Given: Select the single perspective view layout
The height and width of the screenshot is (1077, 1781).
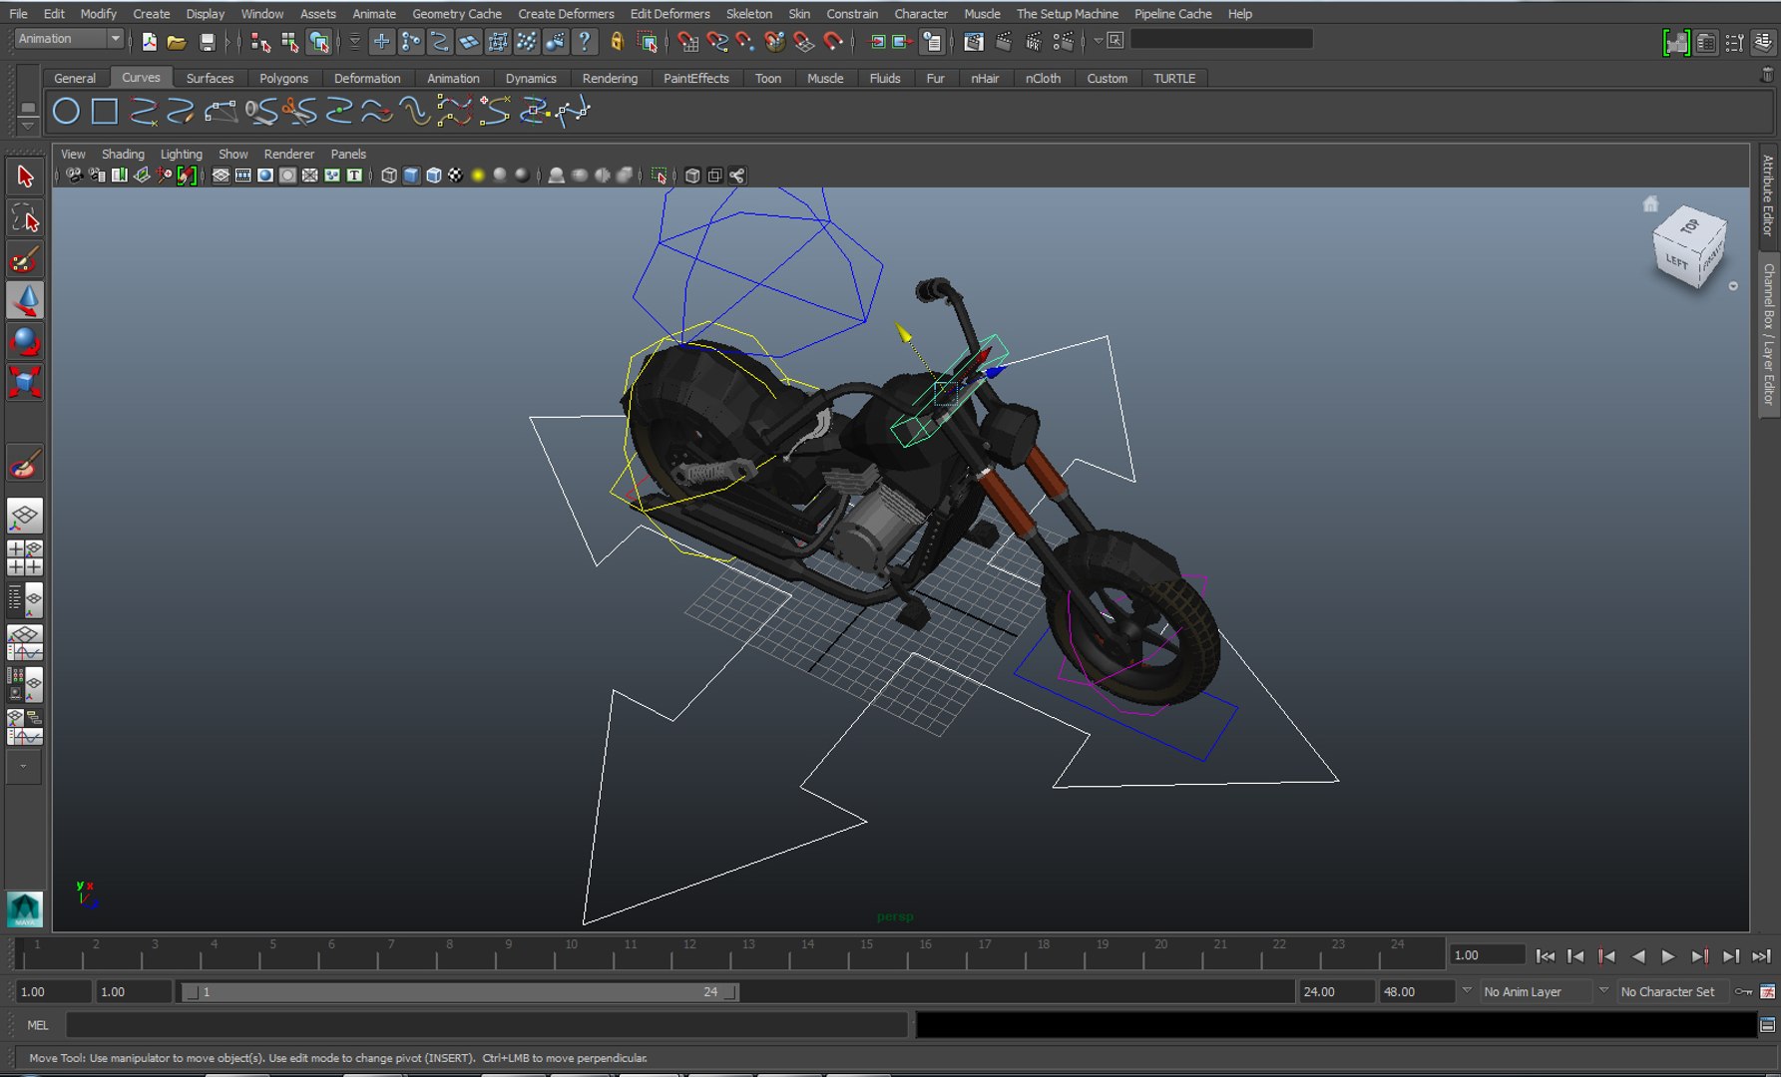Looking at the screenshot, I should click(25, 517).
